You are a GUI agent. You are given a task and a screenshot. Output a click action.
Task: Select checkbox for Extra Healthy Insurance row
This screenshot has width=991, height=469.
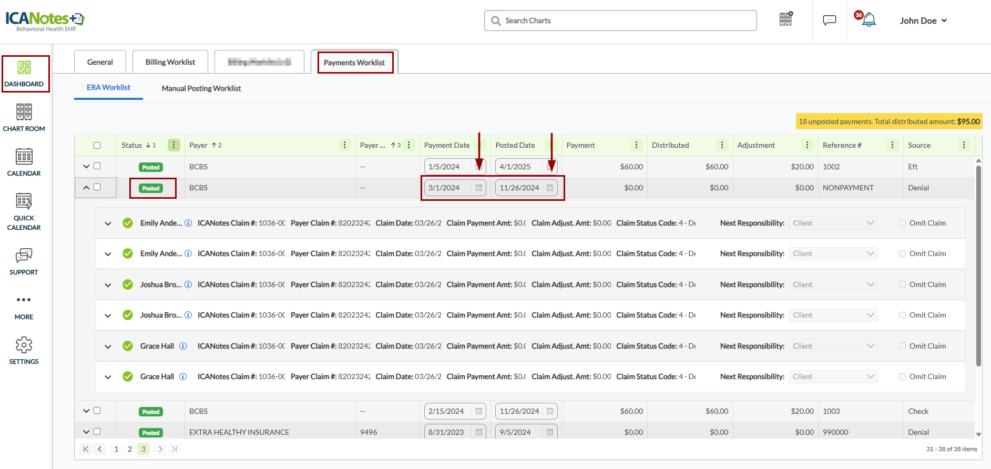97,432
